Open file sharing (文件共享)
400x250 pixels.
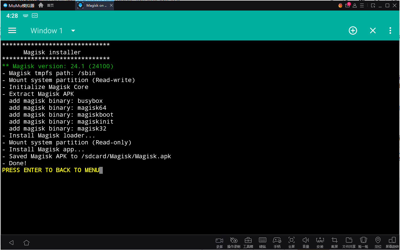349,243
